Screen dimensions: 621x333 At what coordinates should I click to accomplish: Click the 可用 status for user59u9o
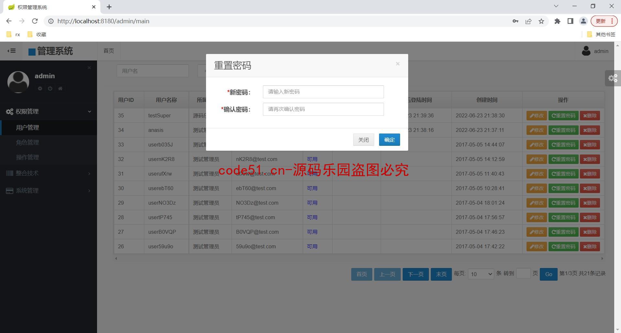[312, 246]
